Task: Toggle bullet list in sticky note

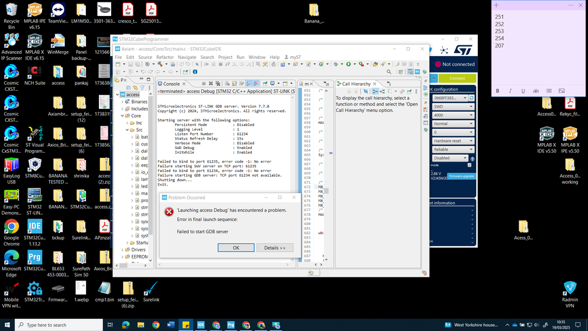Action: (549, 91)
